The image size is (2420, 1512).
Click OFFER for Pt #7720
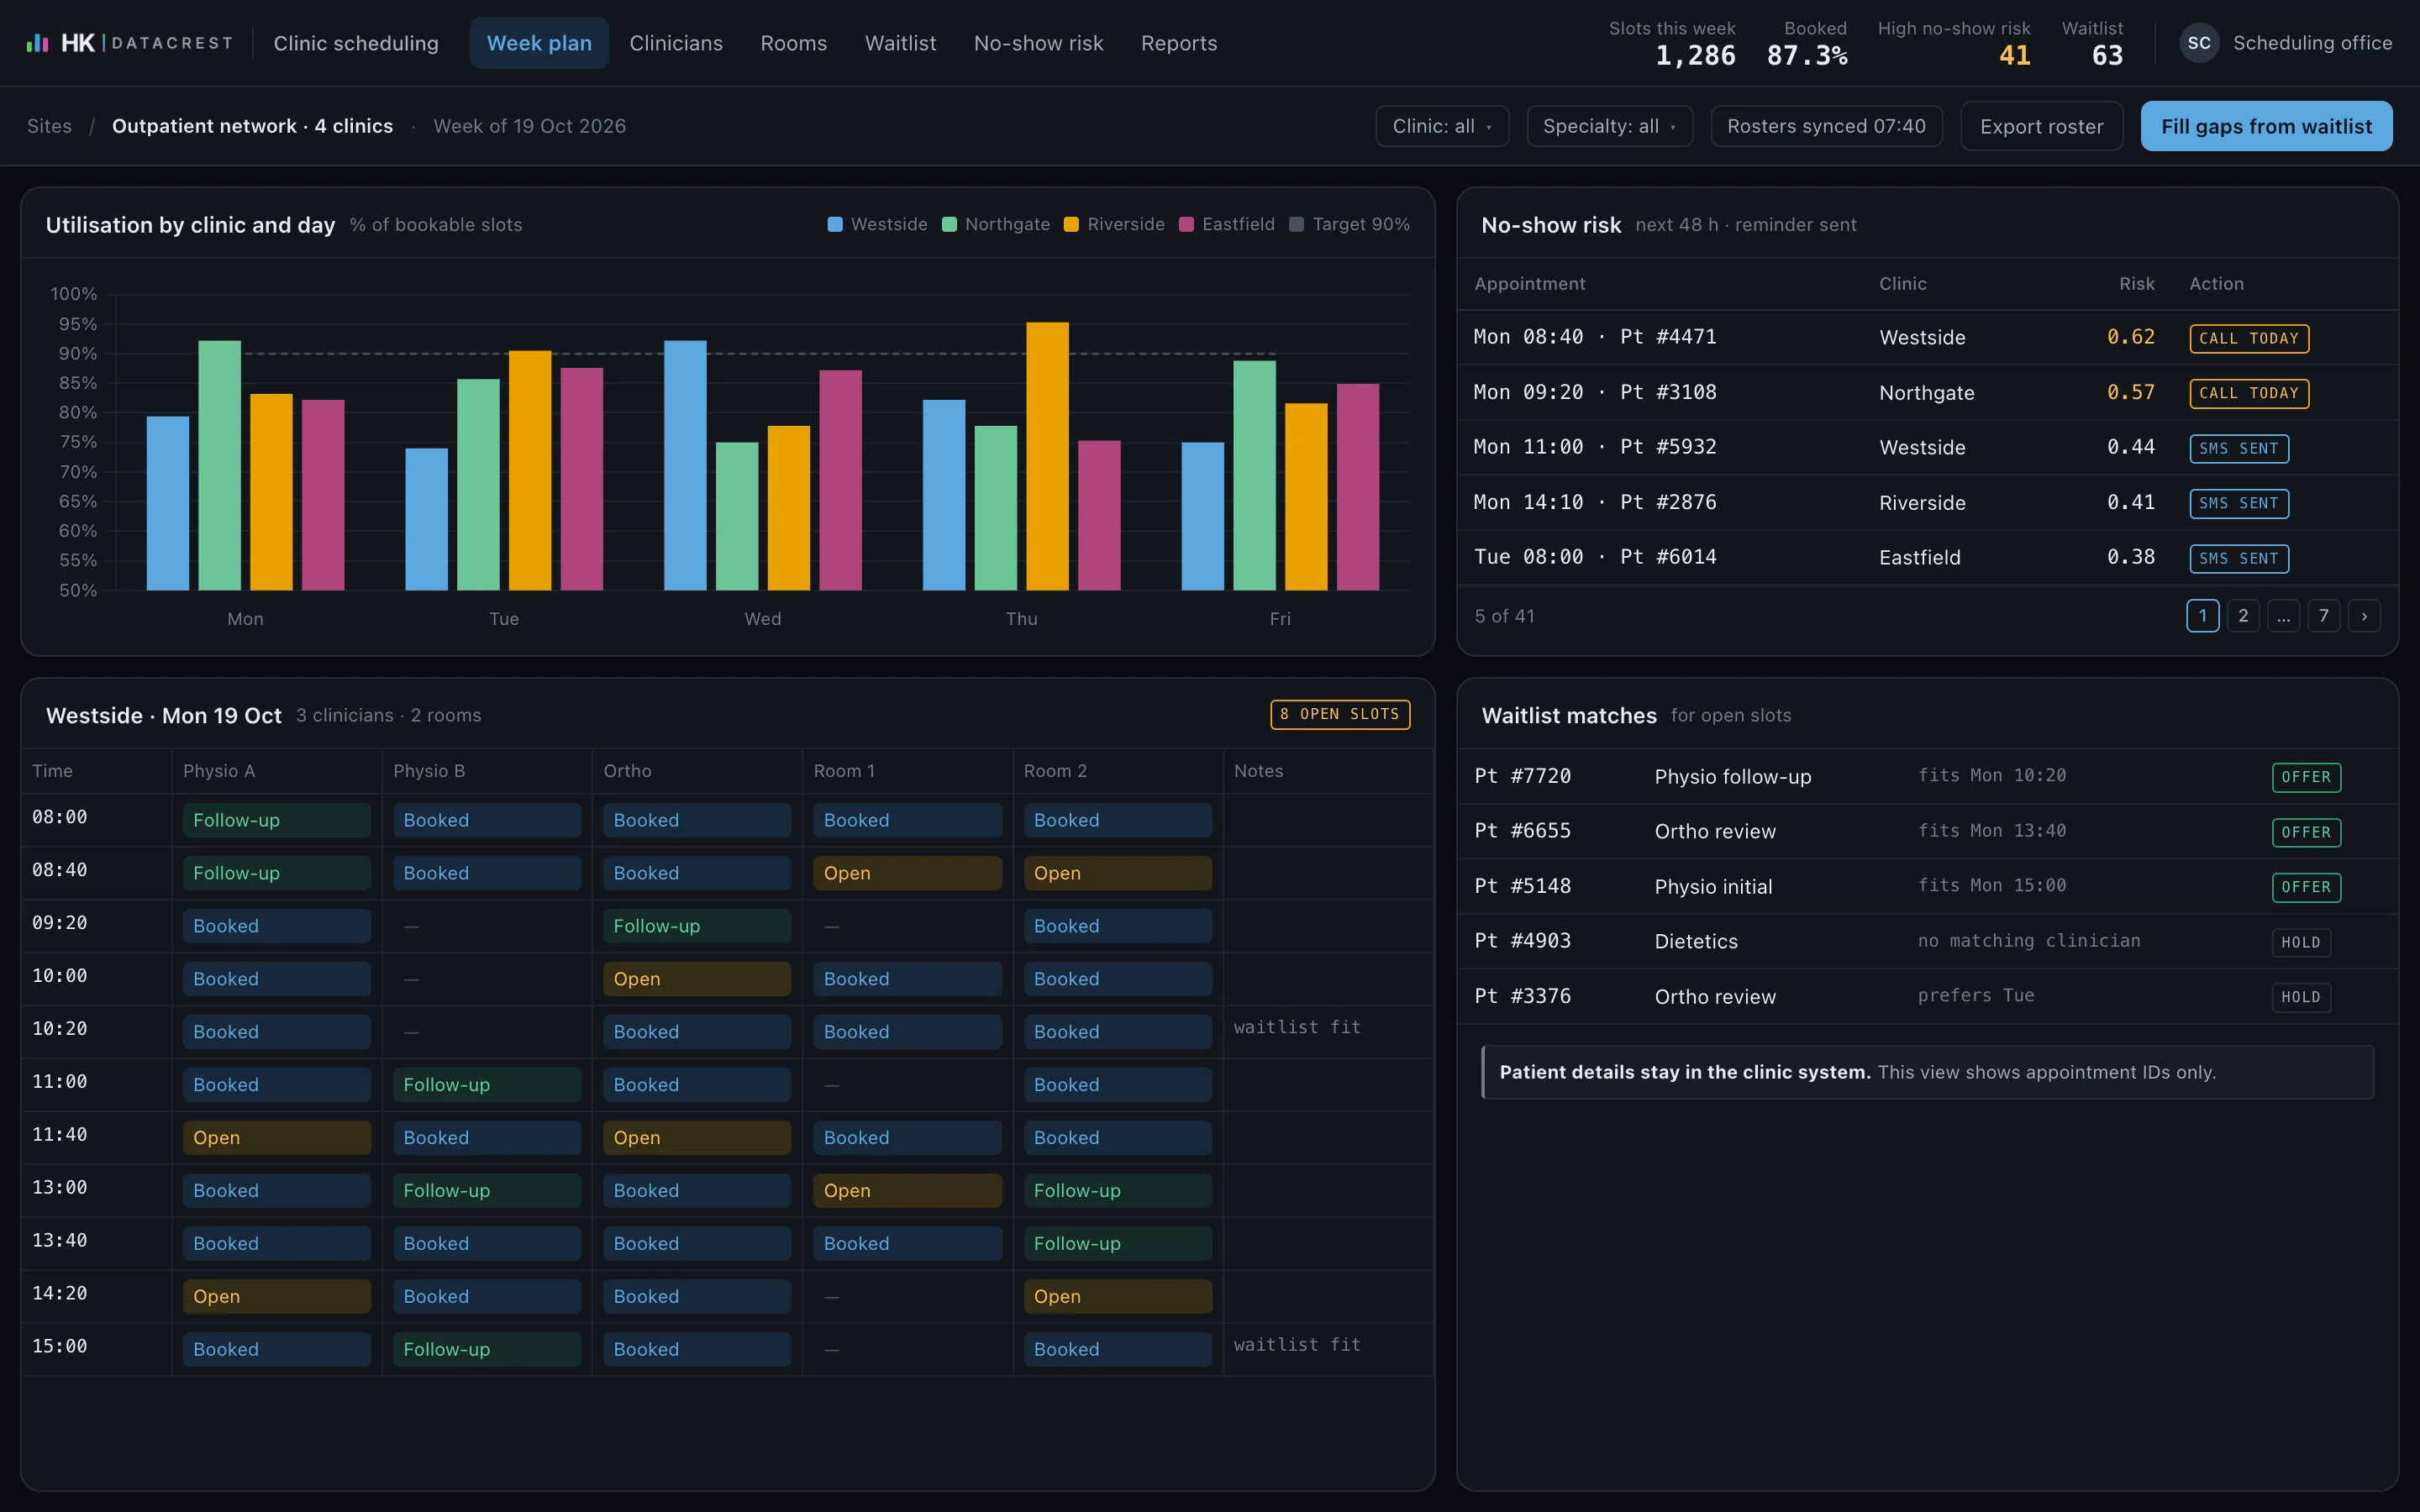2306,777
